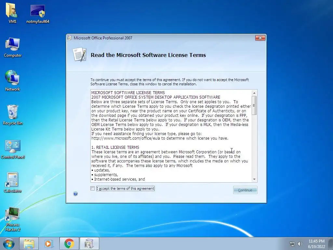
Task: Click the license text scroll up arrow
Action: point(254,93)
